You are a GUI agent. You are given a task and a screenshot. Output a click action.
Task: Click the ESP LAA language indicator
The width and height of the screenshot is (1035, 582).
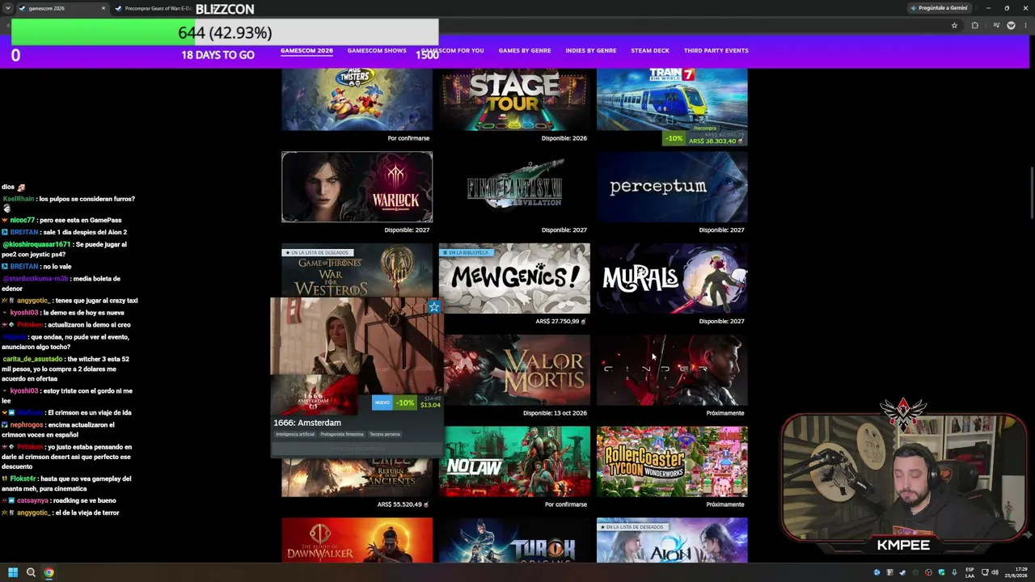(970, 572)
